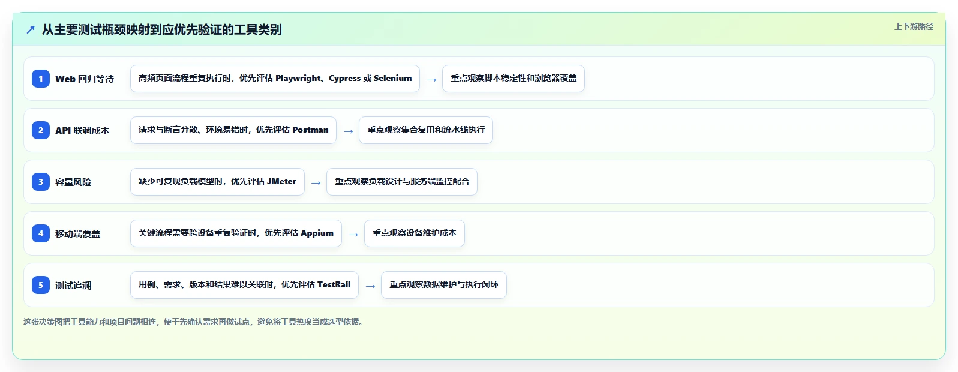The image size is (958, 372).
Task: Click the arrow in the 测试追溯 row
Action: point(370,286)
